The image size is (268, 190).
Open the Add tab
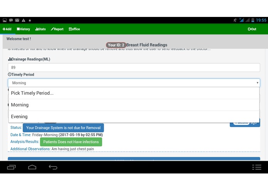[7, 29]
